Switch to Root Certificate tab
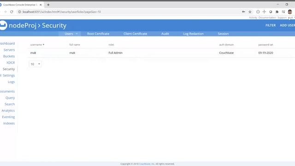295x166 pixels. click(x=98, y=34)
